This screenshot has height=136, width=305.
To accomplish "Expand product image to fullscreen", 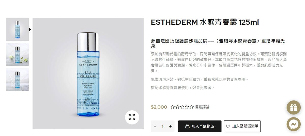I will (x=132, y=117).
